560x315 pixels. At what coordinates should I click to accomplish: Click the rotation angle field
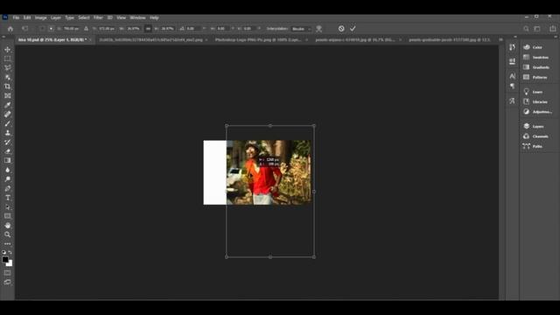[x=193, y=29]
